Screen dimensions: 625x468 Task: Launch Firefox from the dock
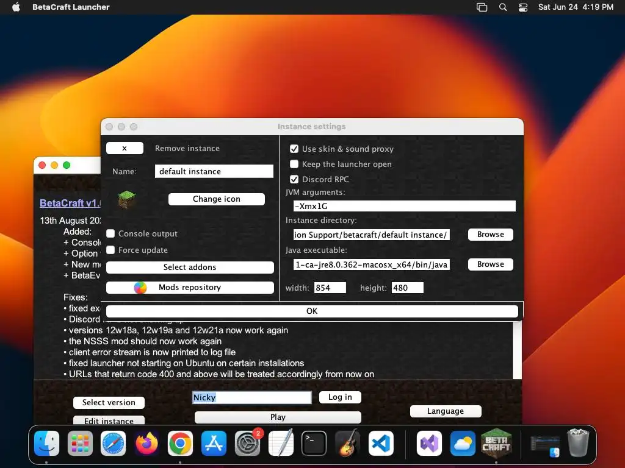(146, 444)
